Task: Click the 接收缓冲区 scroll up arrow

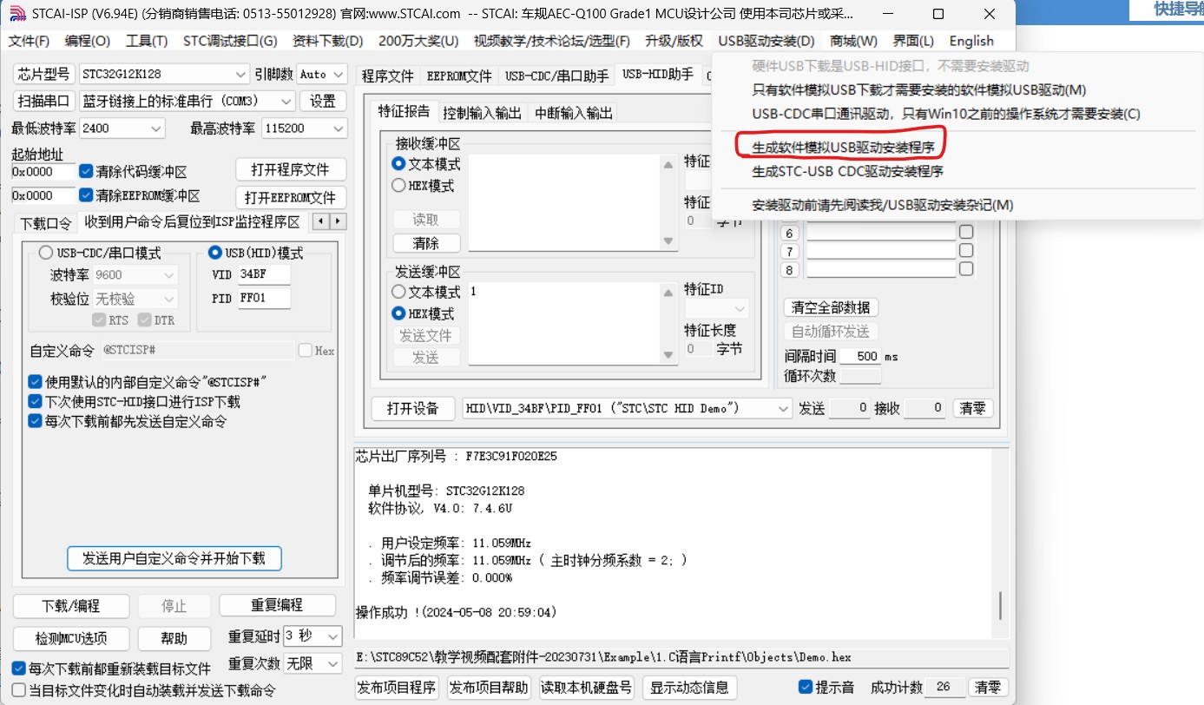Action: pyautogui.click(x=668, y=164)
